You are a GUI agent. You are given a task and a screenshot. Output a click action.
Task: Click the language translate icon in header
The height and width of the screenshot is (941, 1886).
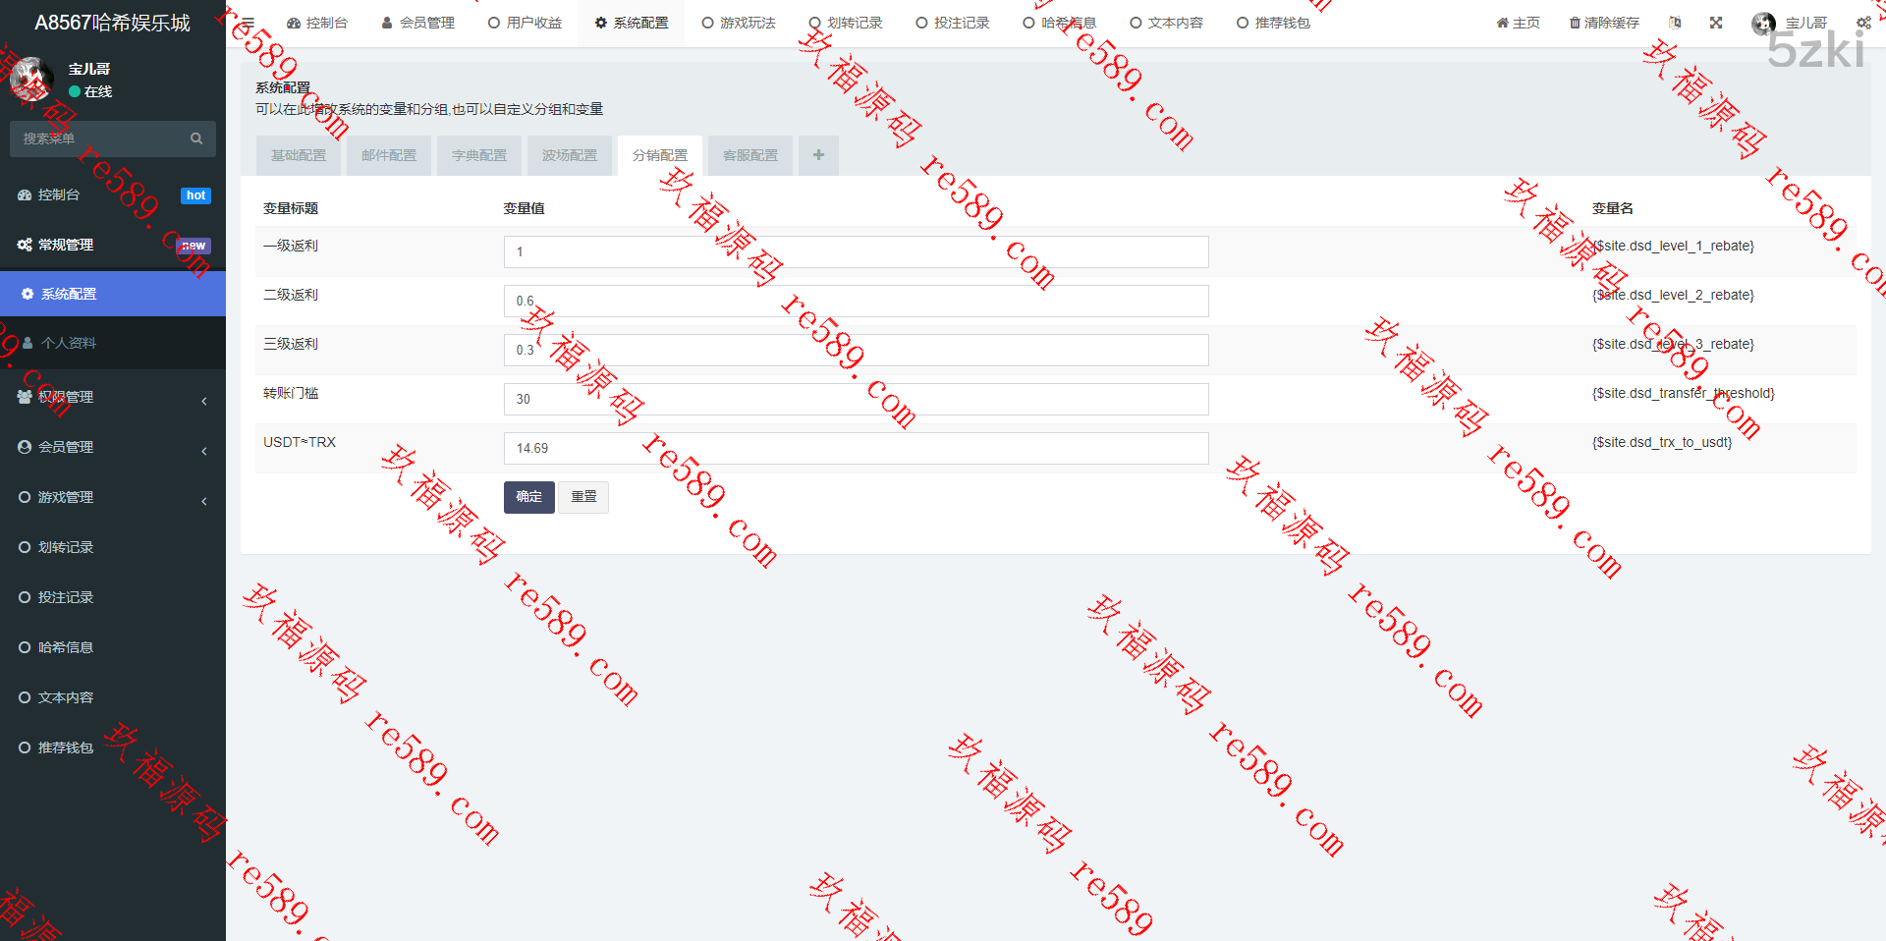coord(1675,23)
